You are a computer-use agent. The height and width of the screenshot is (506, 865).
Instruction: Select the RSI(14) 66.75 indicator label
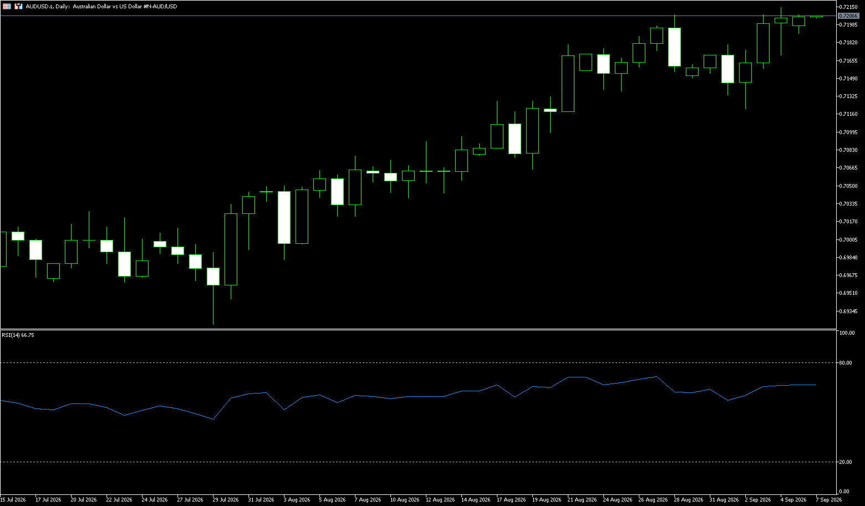(18, 335)
